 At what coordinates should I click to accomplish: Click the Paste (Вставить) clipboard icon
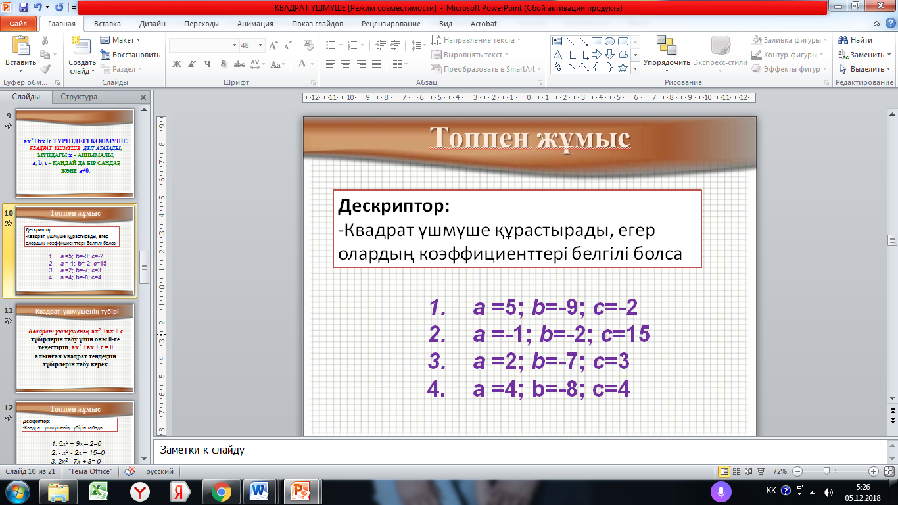pyautogui.click(x=20, y=47)
